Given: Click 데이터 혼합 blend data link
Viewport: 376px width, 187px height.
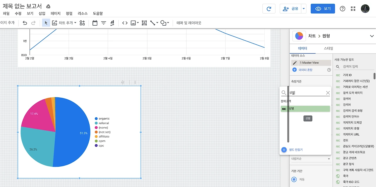Looking at the screenshot, I should click(305, 70).
